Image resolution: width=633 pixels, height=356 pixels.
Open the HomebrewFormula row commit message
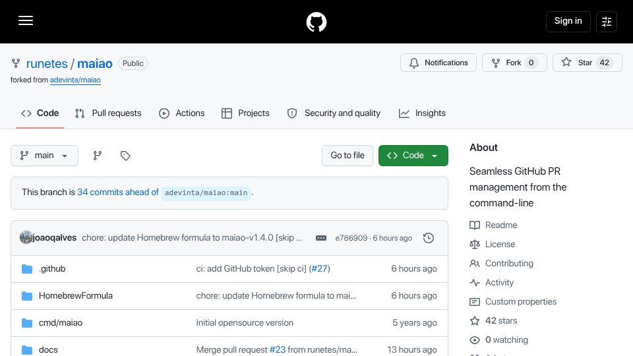pos(276,296)
